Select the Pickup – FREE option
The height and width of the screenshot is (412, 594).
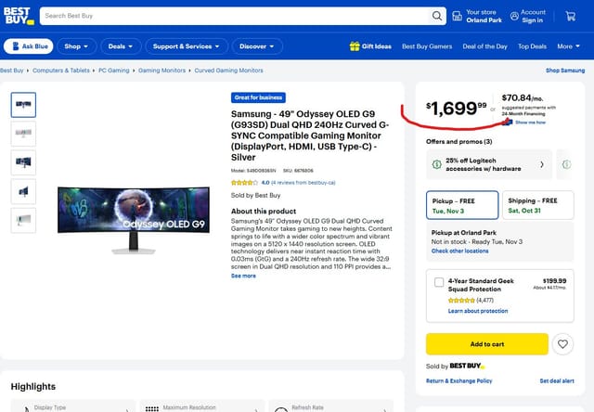click(462, 205)
